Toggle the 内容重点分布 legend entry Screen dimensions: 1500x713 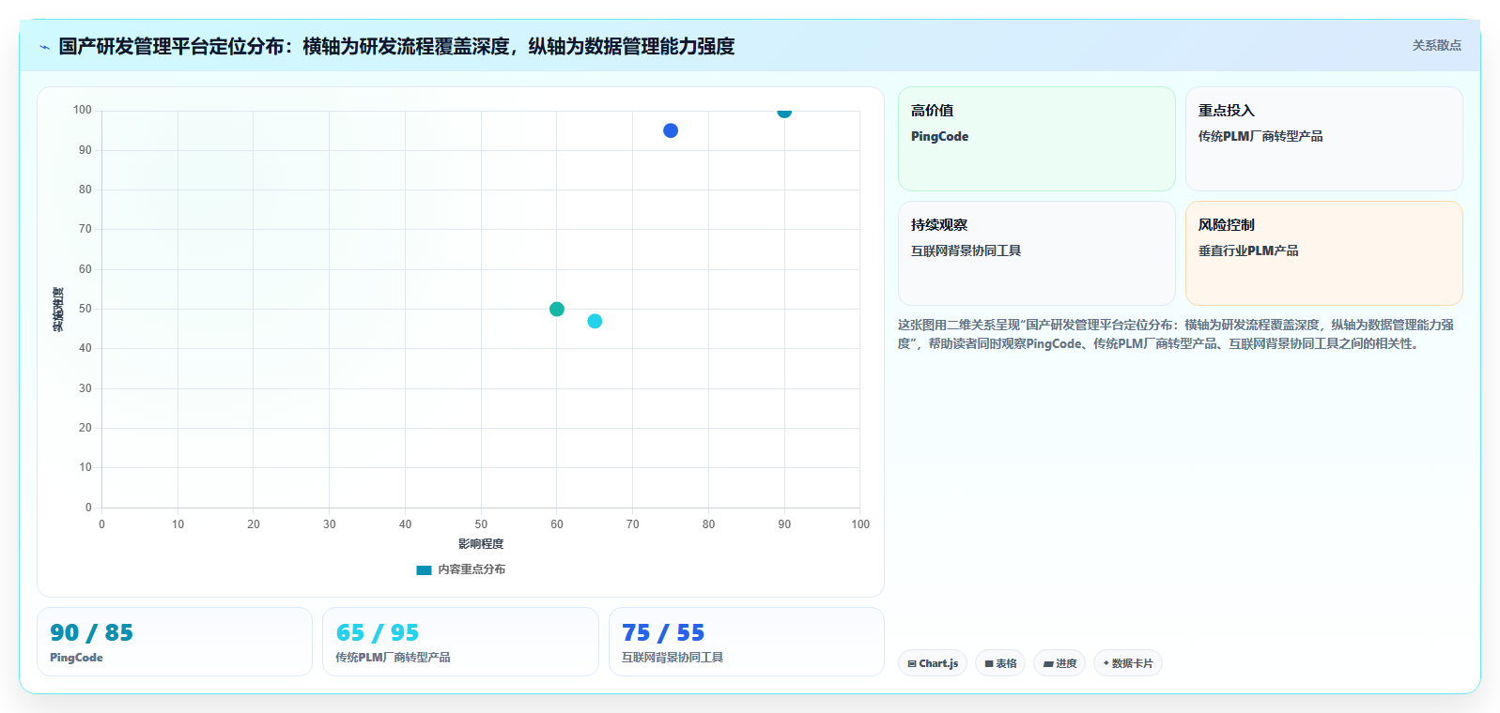461,569
